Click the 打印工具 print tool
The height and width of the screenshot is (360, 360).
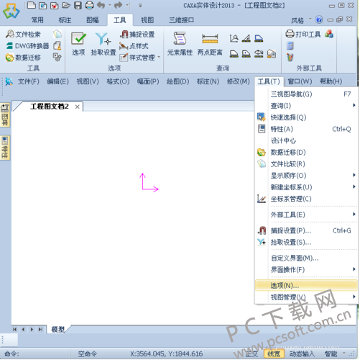(303, 35)
